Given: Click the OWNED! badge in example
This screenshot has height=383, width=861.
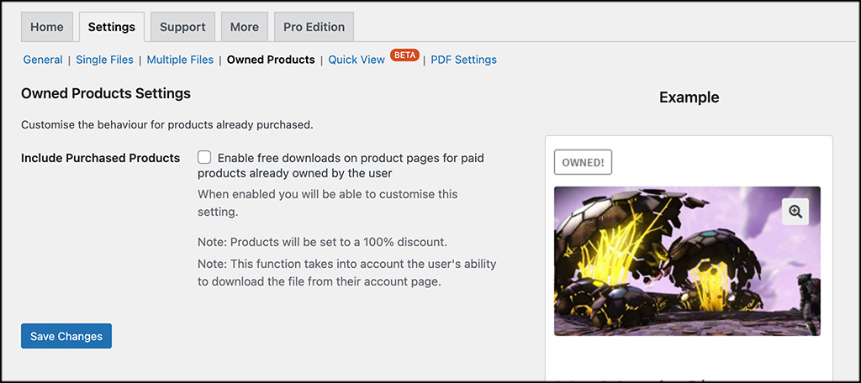Looking at the screenshot, I should (583, 162).
